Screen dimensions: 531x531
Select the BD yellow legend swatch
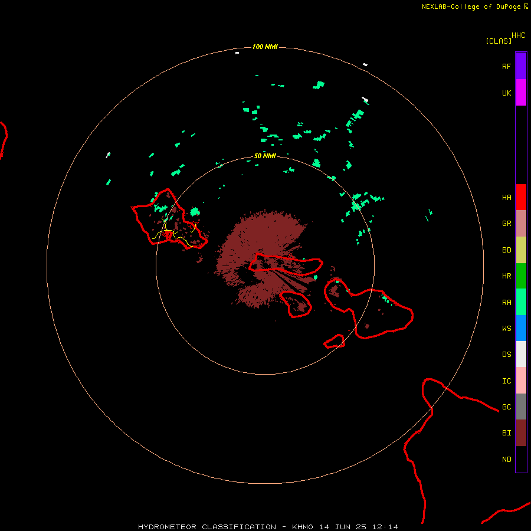(x=521, y=250)
